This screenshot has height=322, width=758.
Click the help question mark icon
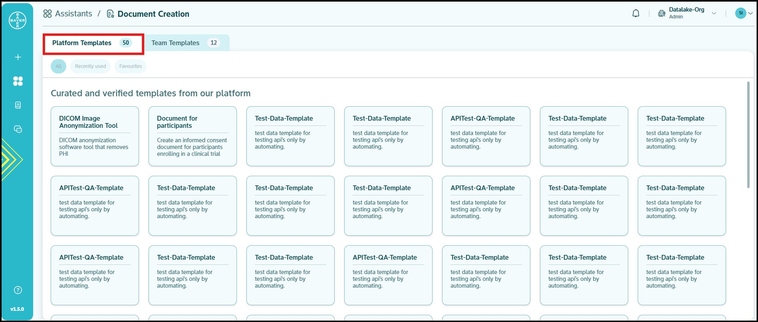(18, 290)
